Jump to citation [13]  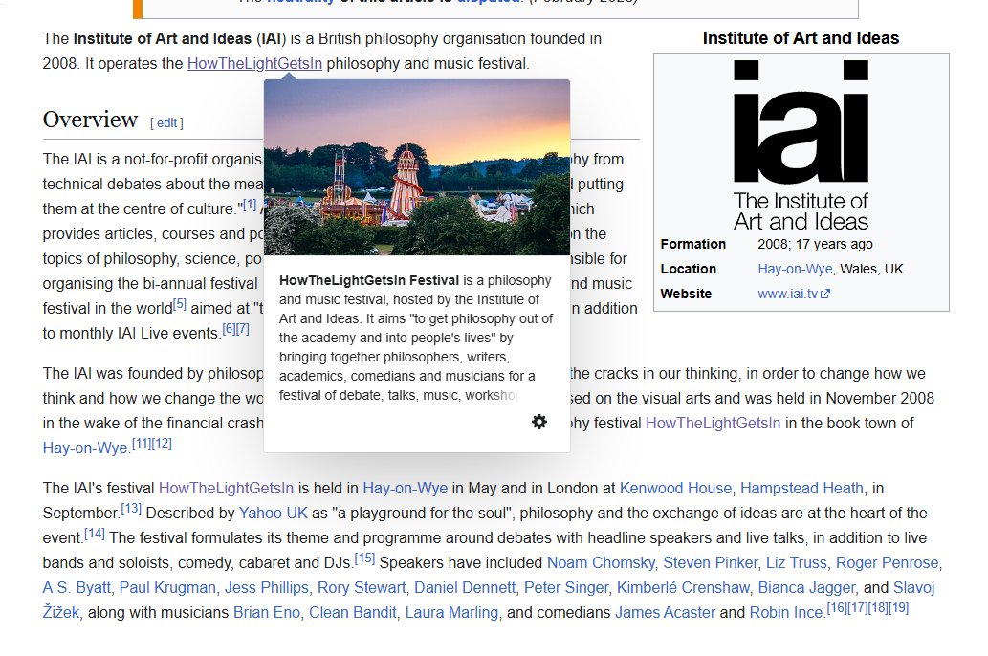(131, 509)
